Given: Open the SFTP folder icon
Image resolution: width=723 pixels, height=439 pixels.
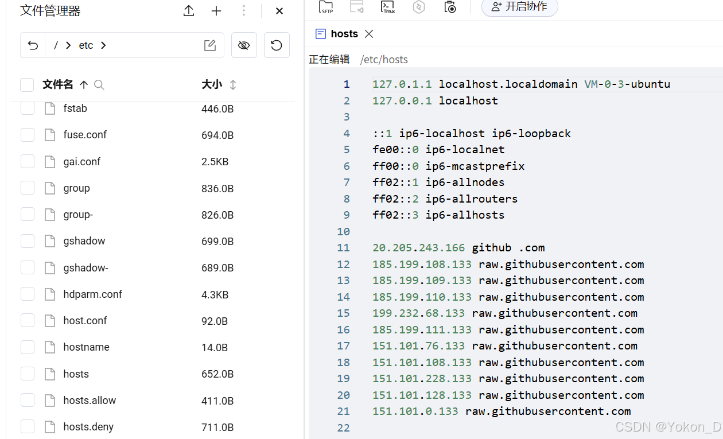Looking at the screenshot, I should click(x=326, y=7).
